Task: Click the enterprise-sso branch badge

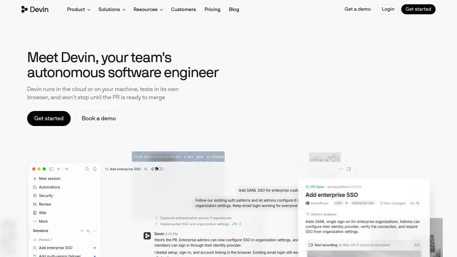Action: tap(363, 203)
